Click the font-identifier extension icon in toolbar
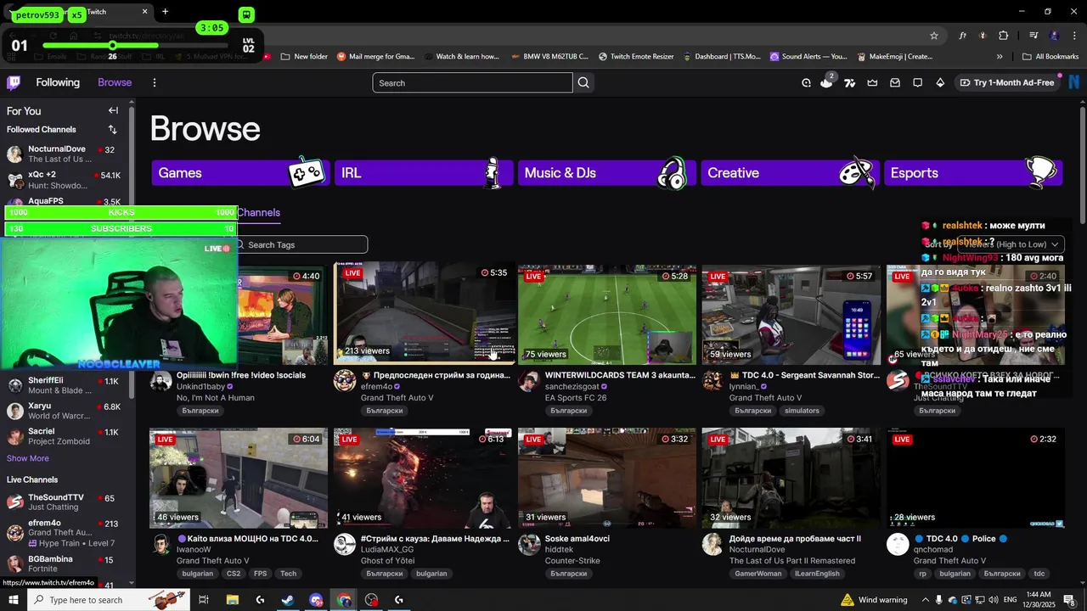Image resolution: width=1087 pixels, height=611 pixels. click(963, 36)
